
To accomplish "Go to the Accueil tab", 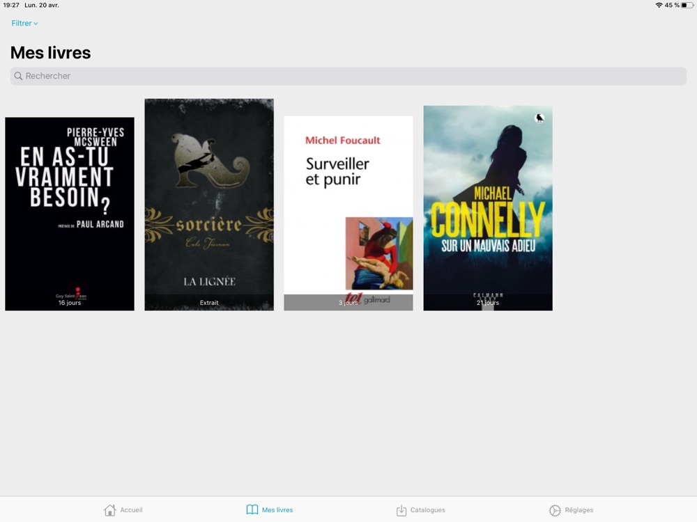I will [123, 510].
